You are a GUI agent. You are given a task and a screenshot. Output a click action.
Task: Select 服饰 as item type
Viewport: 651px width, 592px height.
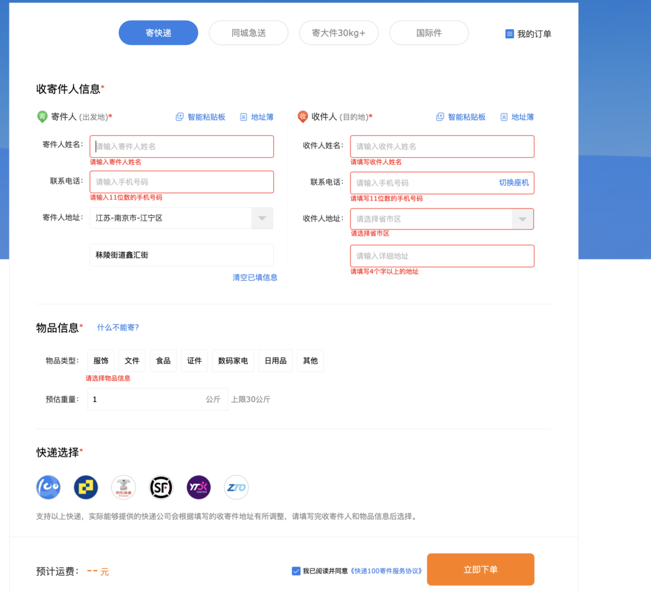101,361
